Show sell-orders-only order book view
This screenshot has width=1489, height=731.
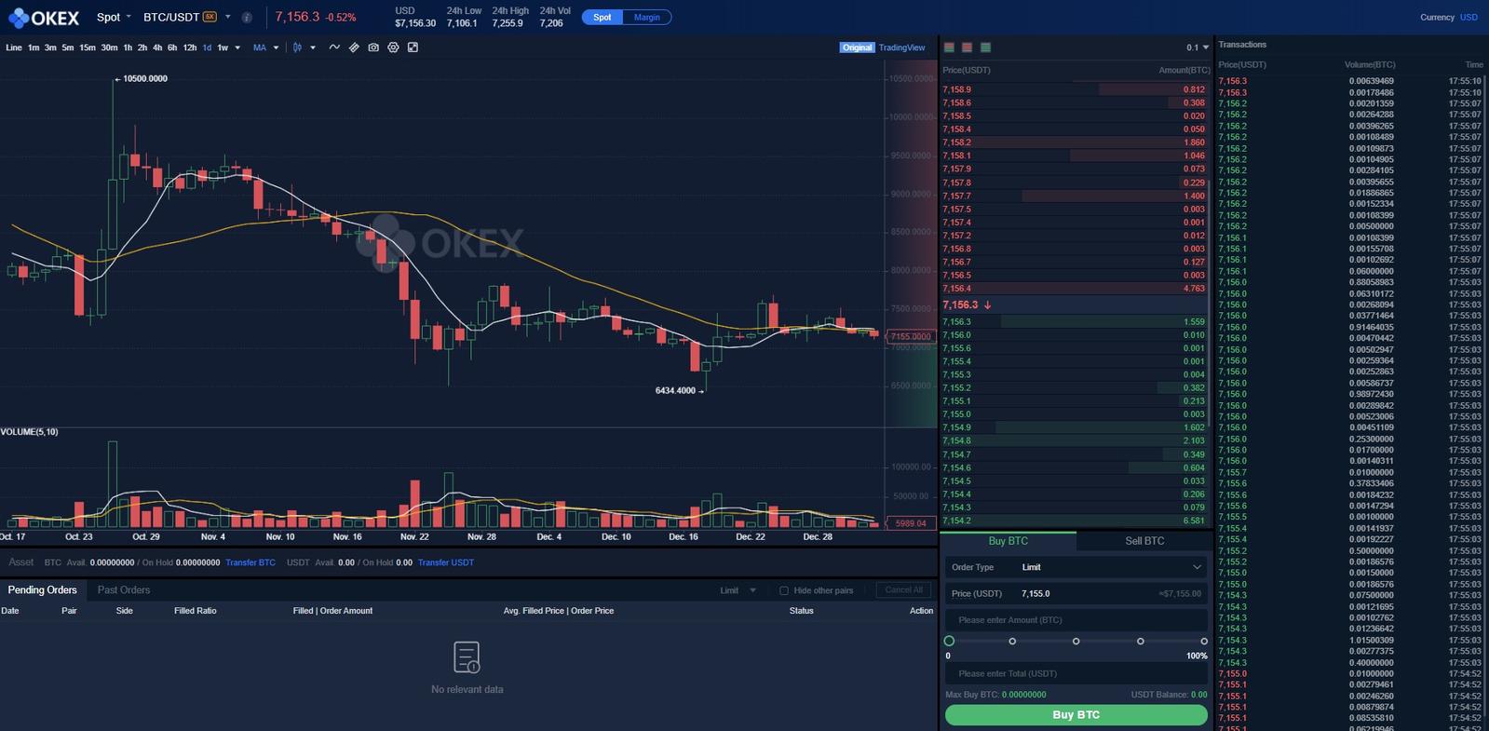pos(968,47)
